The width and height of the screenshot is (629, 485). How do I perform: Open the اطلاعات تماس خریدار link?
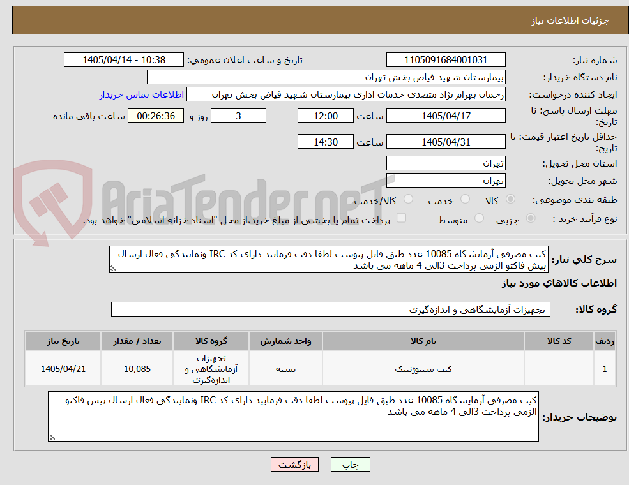[x=142, y=94]
